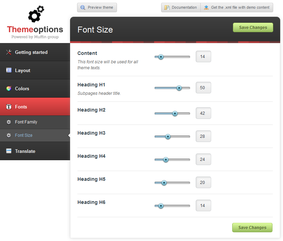Click the Heading H1 slider handle
Image resolution: width=283 pixels, height=241 pixels.
[x=179, y=88]
